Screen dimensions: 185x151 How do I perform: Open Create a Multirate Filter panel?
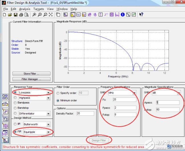(x=5, y=97)
